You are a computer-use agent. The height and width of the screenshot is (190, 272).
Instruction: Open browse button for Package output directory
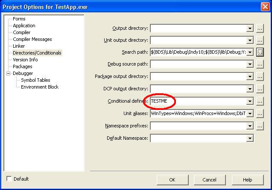260,77
